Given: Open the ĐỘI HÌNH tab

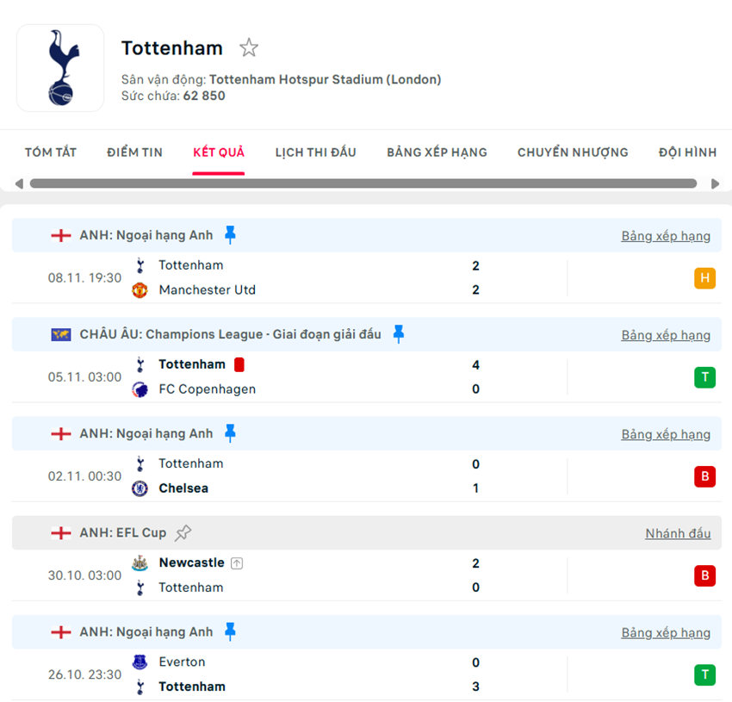Looking at the screenshot, I should (x=685, y=152).
